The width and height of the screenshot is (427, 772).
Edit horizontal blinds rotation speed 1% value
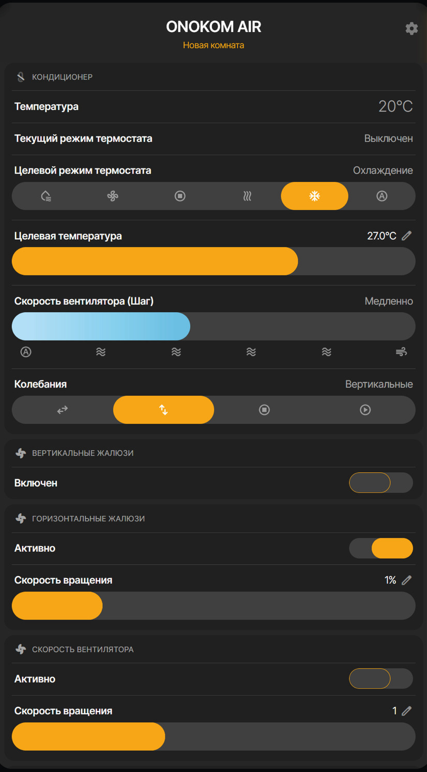point(407,580)
